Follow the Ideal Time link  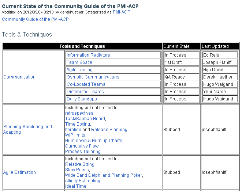[x=76, y=186]
